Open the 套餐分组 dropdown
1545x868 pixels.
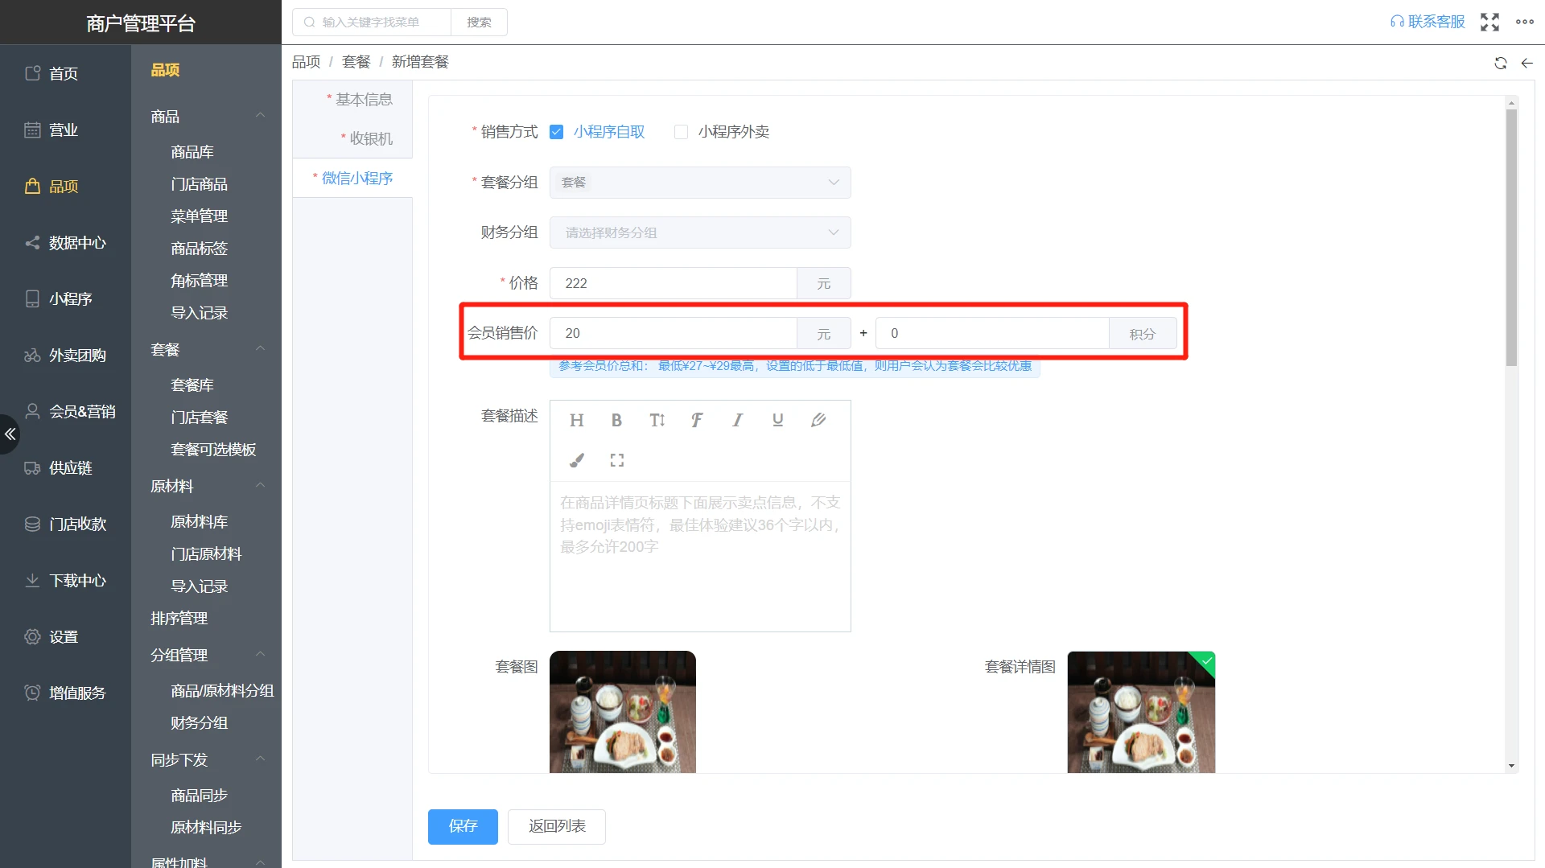[698, 183]
